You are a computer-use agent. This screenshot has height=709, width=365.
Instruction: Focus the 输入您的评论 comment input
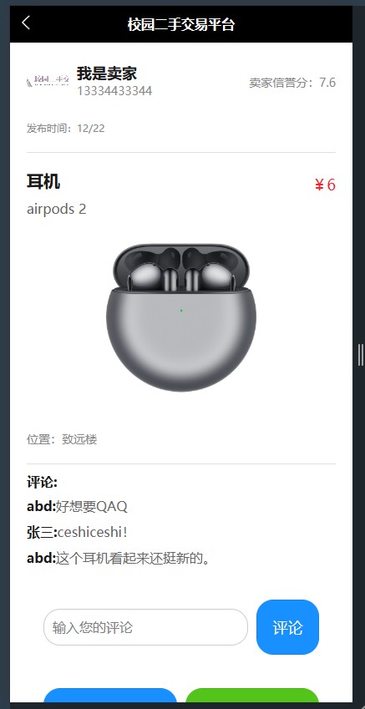[x=145, y=627]
